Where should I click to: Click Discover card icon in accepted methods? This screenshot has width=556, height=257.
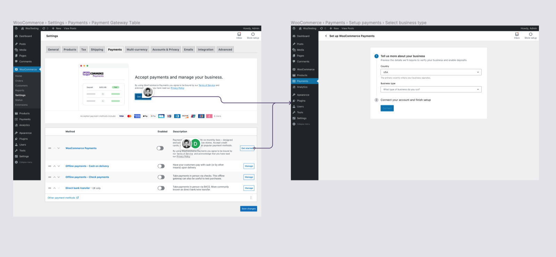(185, 116)
